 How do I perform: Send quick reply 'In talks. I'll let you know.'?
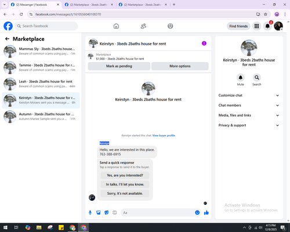125,184
